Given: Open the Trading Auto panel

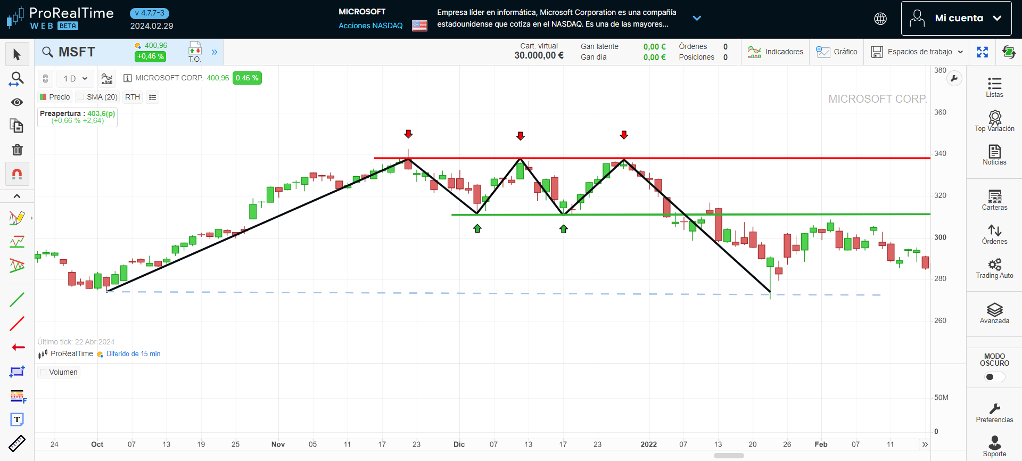Looking at the screenshot, I should 994,268.
